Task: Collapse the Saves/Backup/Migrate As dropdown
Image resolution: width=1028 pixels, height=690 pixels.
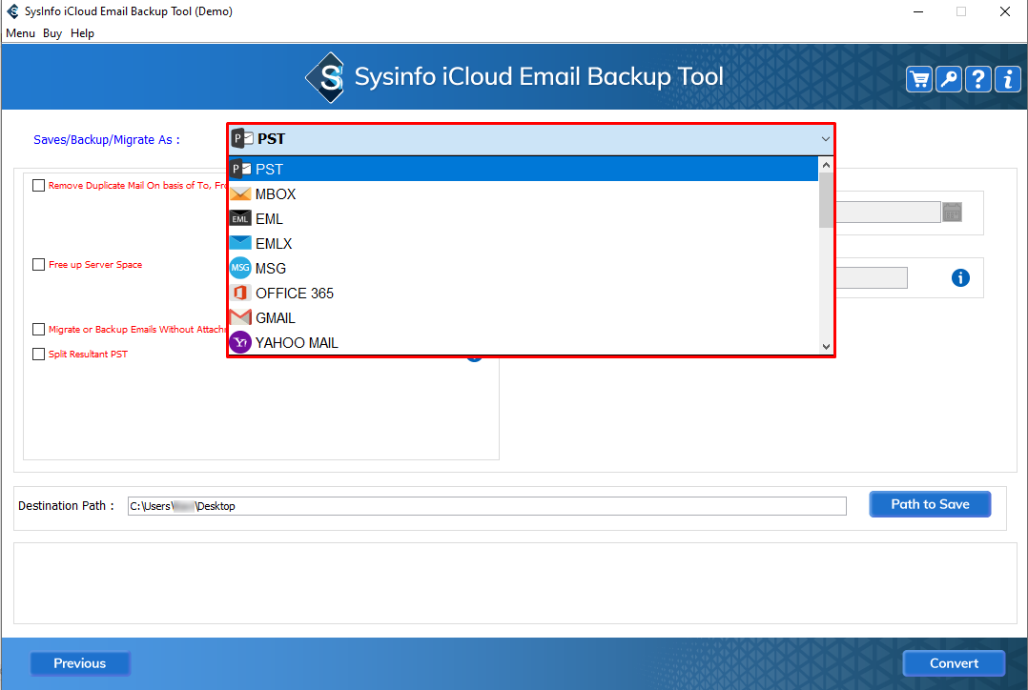Action: pos(825,139)
